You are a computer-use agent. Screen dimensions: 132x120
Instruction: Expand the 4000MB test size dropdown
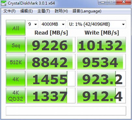(53, 24)
